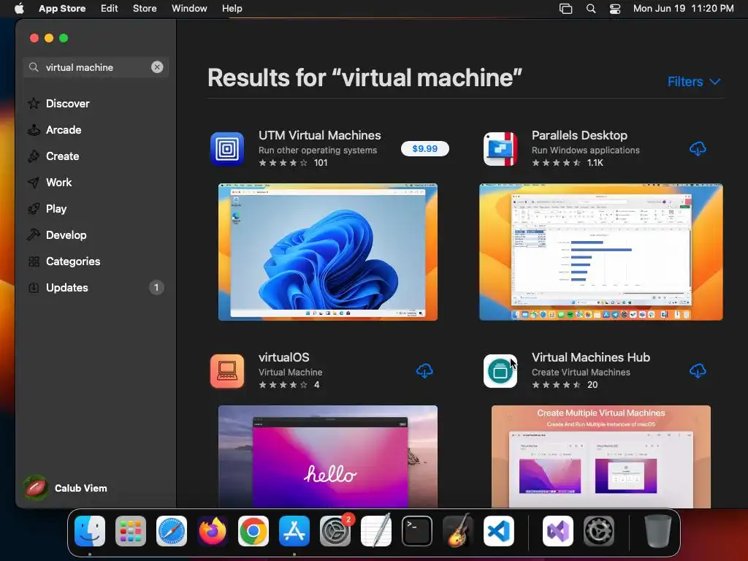Clear the search field with the X icon
The width and height of the screenshot is (748, 561).
coord(157,67)
